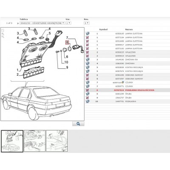The width and height of the screenshot is (170, 170).
Task: Open the info icon beside part 60557103
Action: [123, 82]
